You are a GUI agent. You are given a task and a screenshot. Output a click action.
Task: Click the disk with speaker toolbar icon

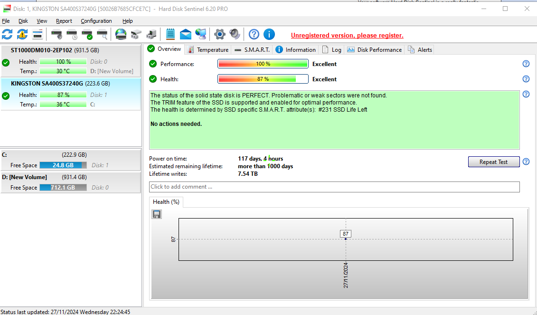pyautogui.click(x=57, y=34)
